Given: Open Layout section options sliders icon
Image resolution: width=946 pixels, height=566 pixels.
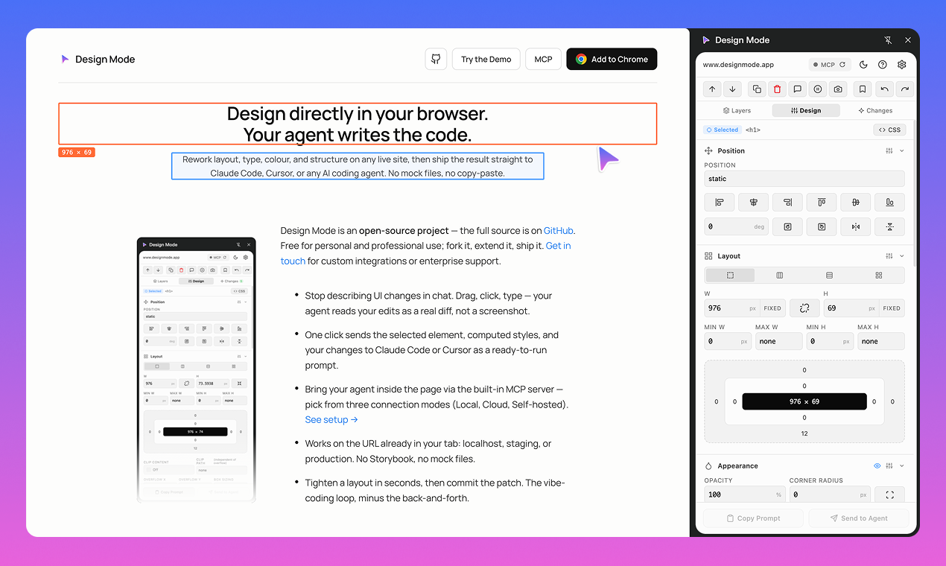Looking at the screenshot, I should (889, 256).
